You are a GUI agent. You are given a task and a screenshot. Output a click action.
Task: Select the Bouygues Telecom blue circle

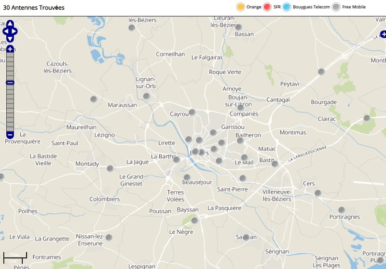[287, 7]
